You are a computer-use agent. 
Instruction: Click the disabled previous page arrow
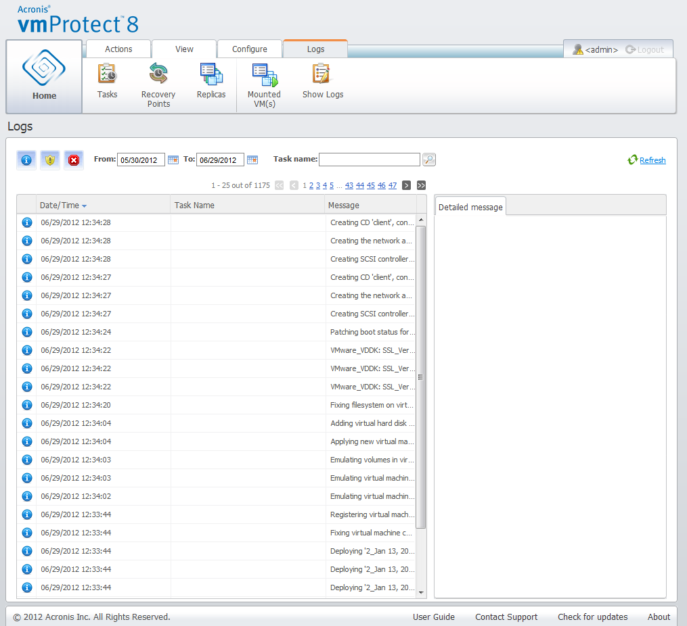pyautogui.click(x=294, y=185)
